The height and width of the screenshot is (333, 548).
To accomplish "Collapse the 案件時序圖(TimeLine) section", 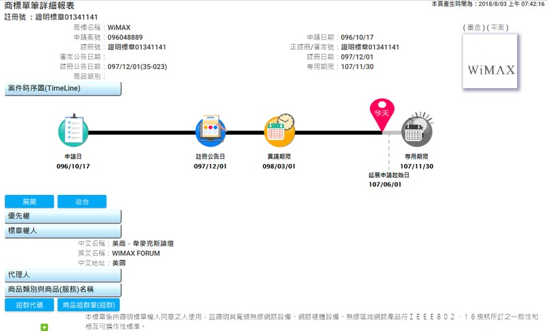I will point(63,89).
